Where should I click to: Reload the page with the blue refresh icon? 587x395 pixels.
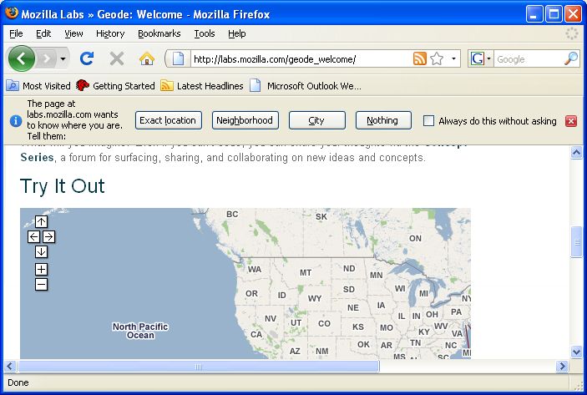87,58
